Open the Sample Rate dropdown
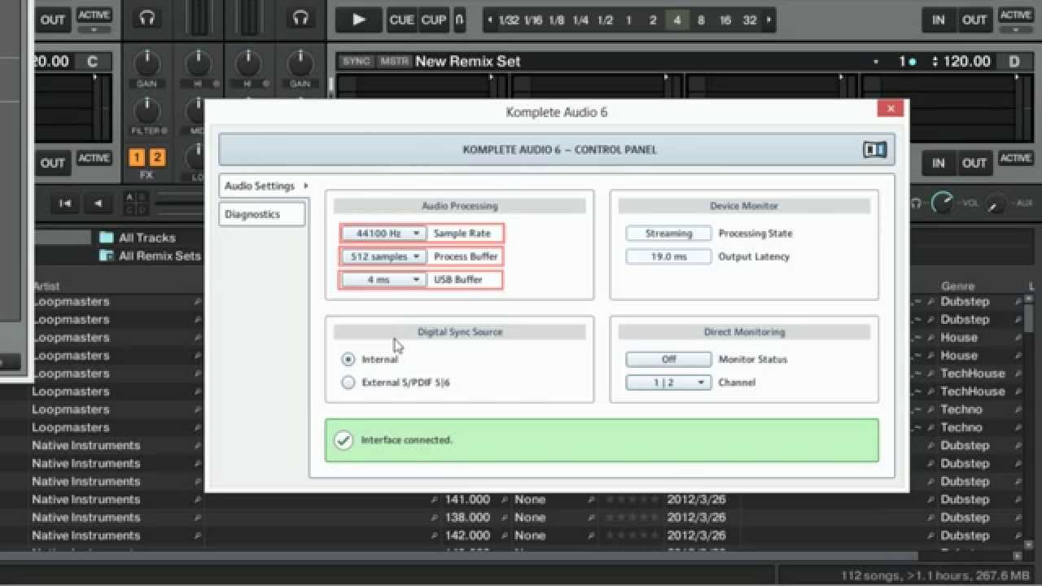 pos(383,234)
